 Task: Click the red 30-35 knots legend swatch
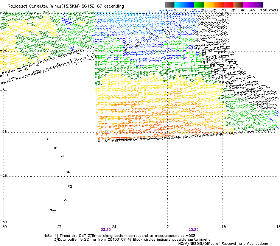coord(229,5)
